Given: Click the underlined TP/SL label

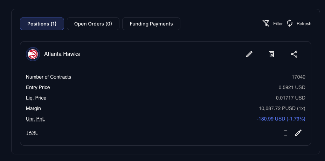Looking at the screenshot, I should pyautogui.click(x=32, y=133).
